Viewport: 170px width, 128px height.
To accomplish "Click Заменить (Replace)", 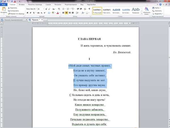I will [x=157, y=11].
